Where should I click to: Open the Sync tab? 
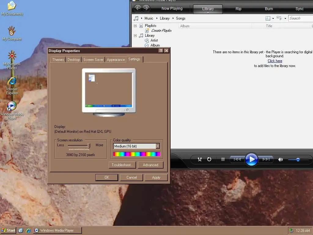coord(300,9)
